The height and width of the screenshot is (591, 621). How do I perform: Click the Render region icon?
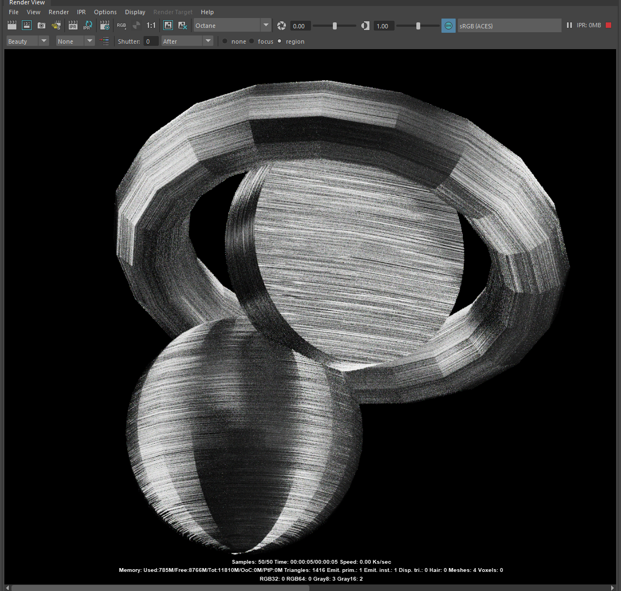click(x=26, y=26)
